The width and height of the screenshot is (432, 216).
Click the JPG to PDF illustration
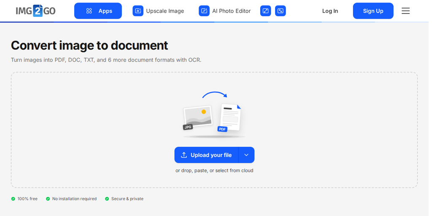[x=214, y=115]
